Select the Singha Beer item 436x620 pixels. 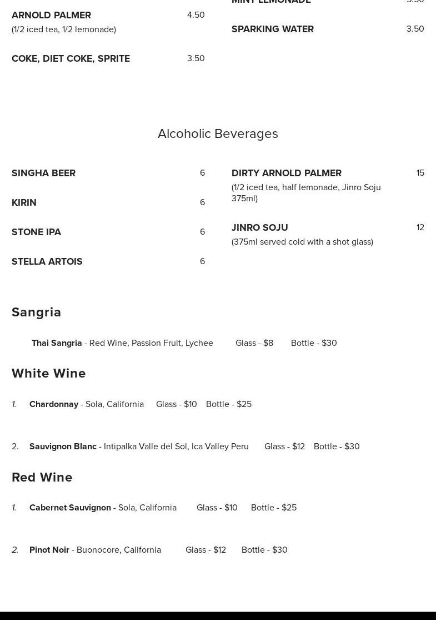(x=43, y=173)
